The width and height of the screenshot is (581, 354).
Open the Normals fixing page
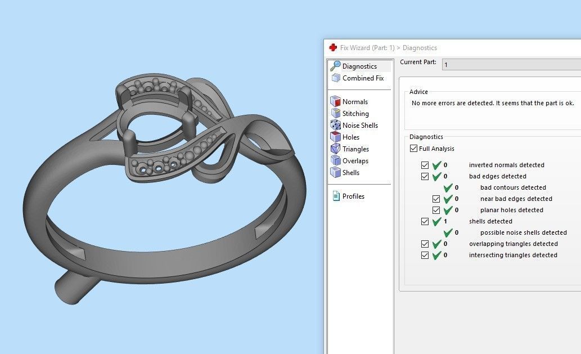(355, 101)
